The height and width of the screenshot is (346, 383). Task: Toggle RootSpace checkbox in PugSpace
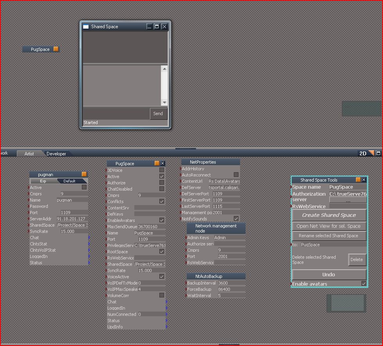click(x=161, y=251)
